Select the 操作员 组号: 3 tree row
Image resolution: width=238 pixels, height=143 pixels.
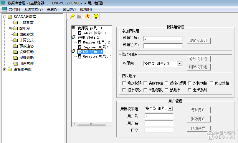coord(90,52)
